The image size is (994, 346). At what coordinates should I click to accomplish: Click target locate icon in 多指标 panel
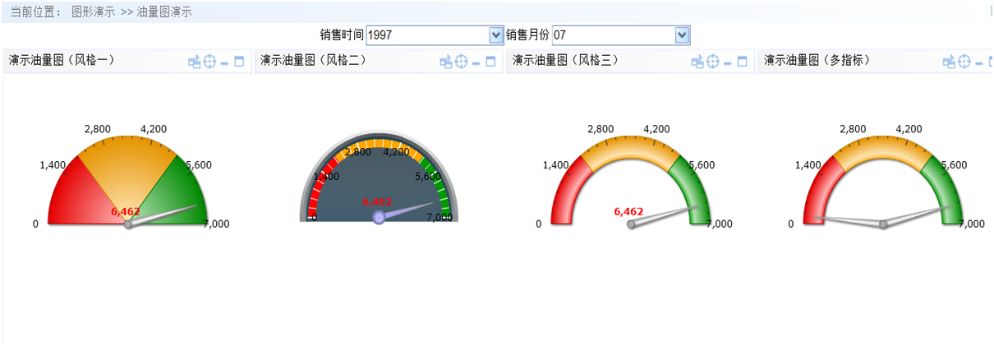coord(964,62)
